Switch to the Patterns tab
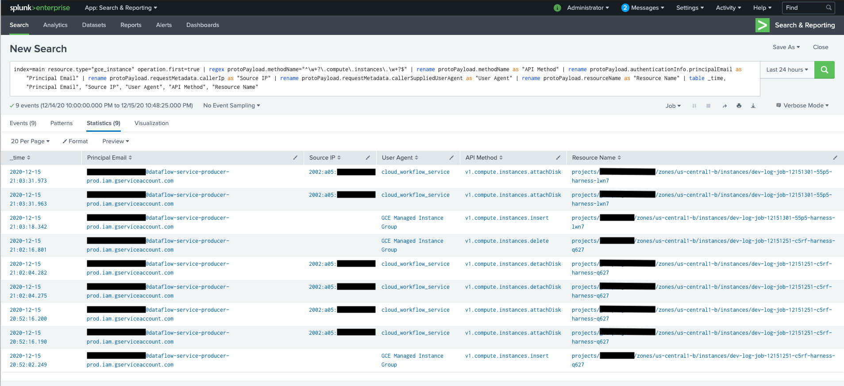Viewport: 844px width, 386px height. (62, 123)
